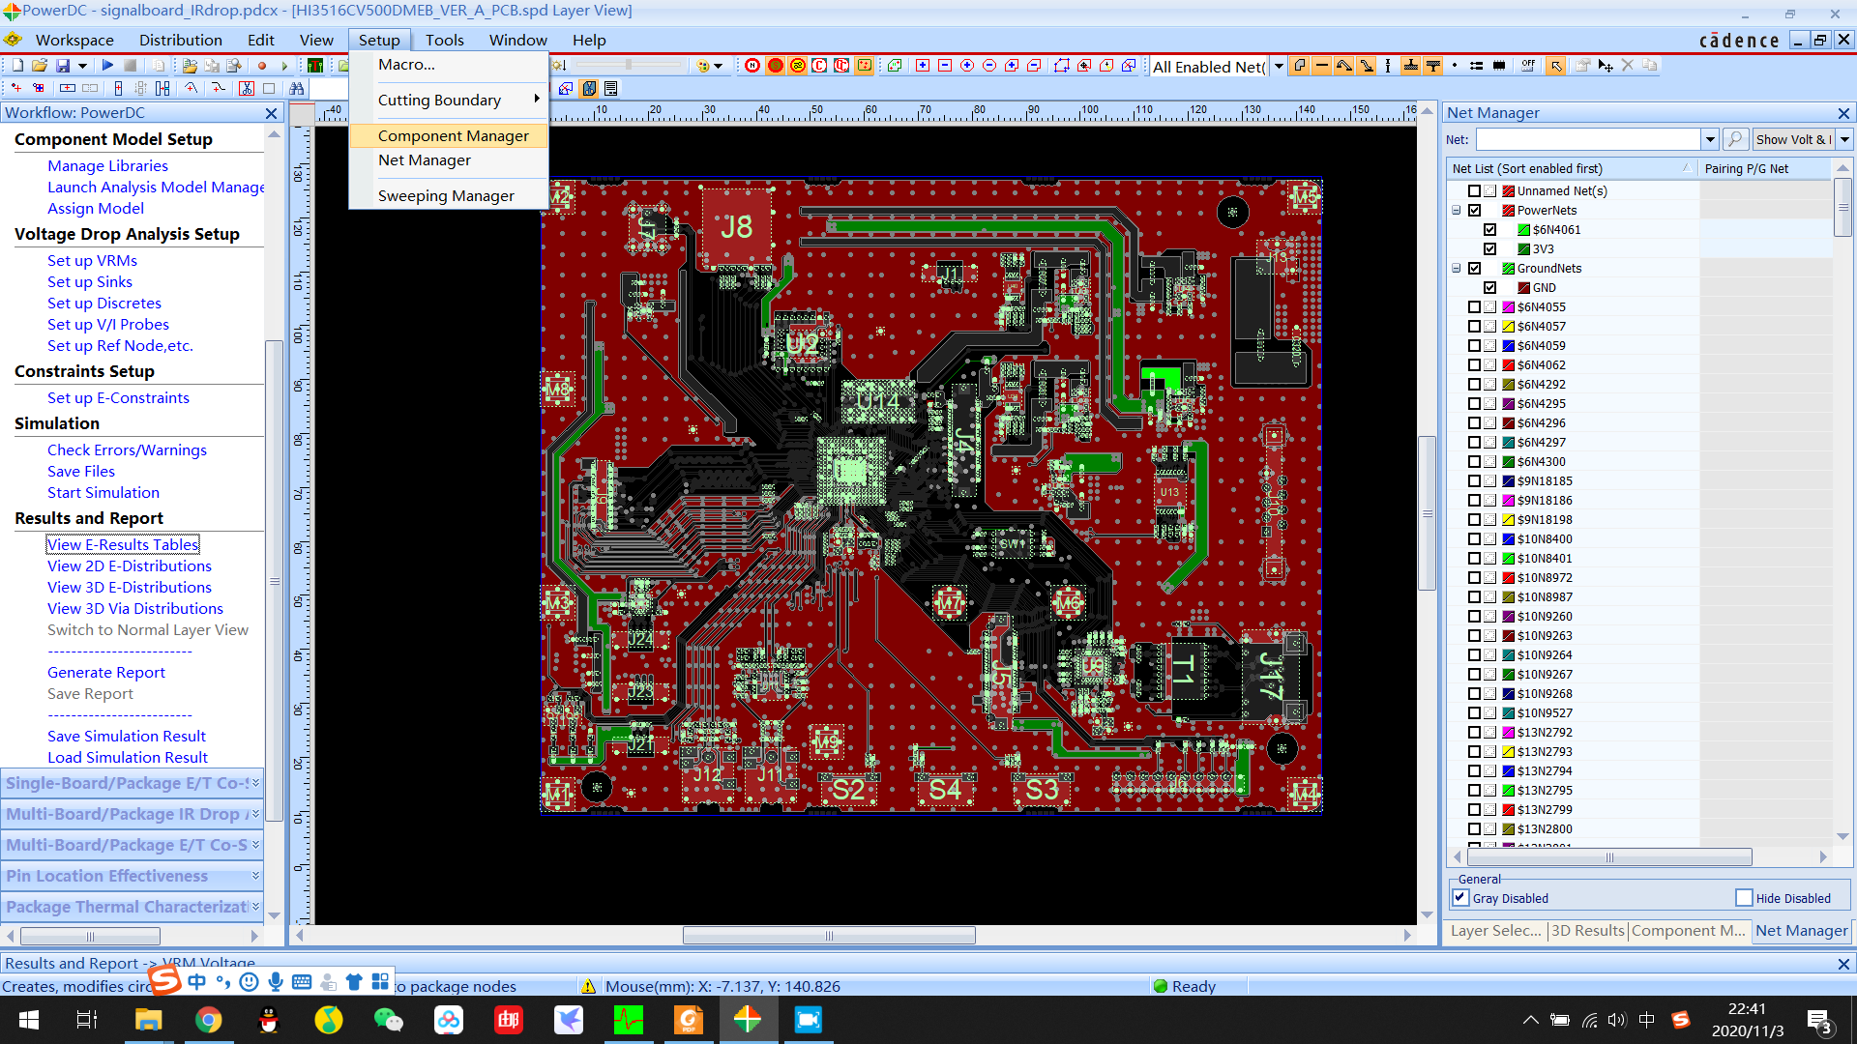Click the square zoom-in plus icon

(923, 66)
